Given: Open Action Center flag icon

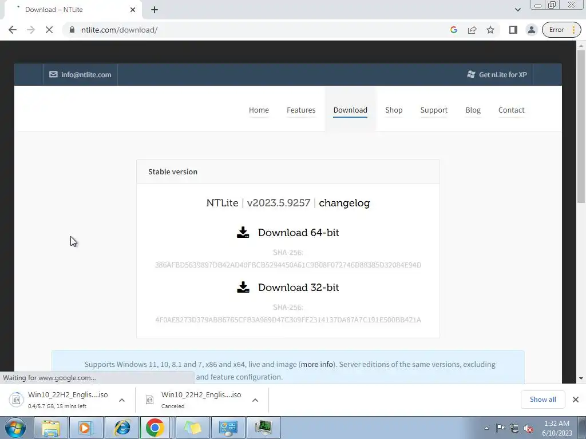Looking at the screenshot, I should (x=500, y=428).
